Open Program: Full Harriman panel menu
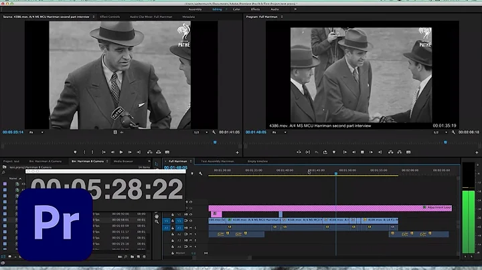 (x=282, y=17)
